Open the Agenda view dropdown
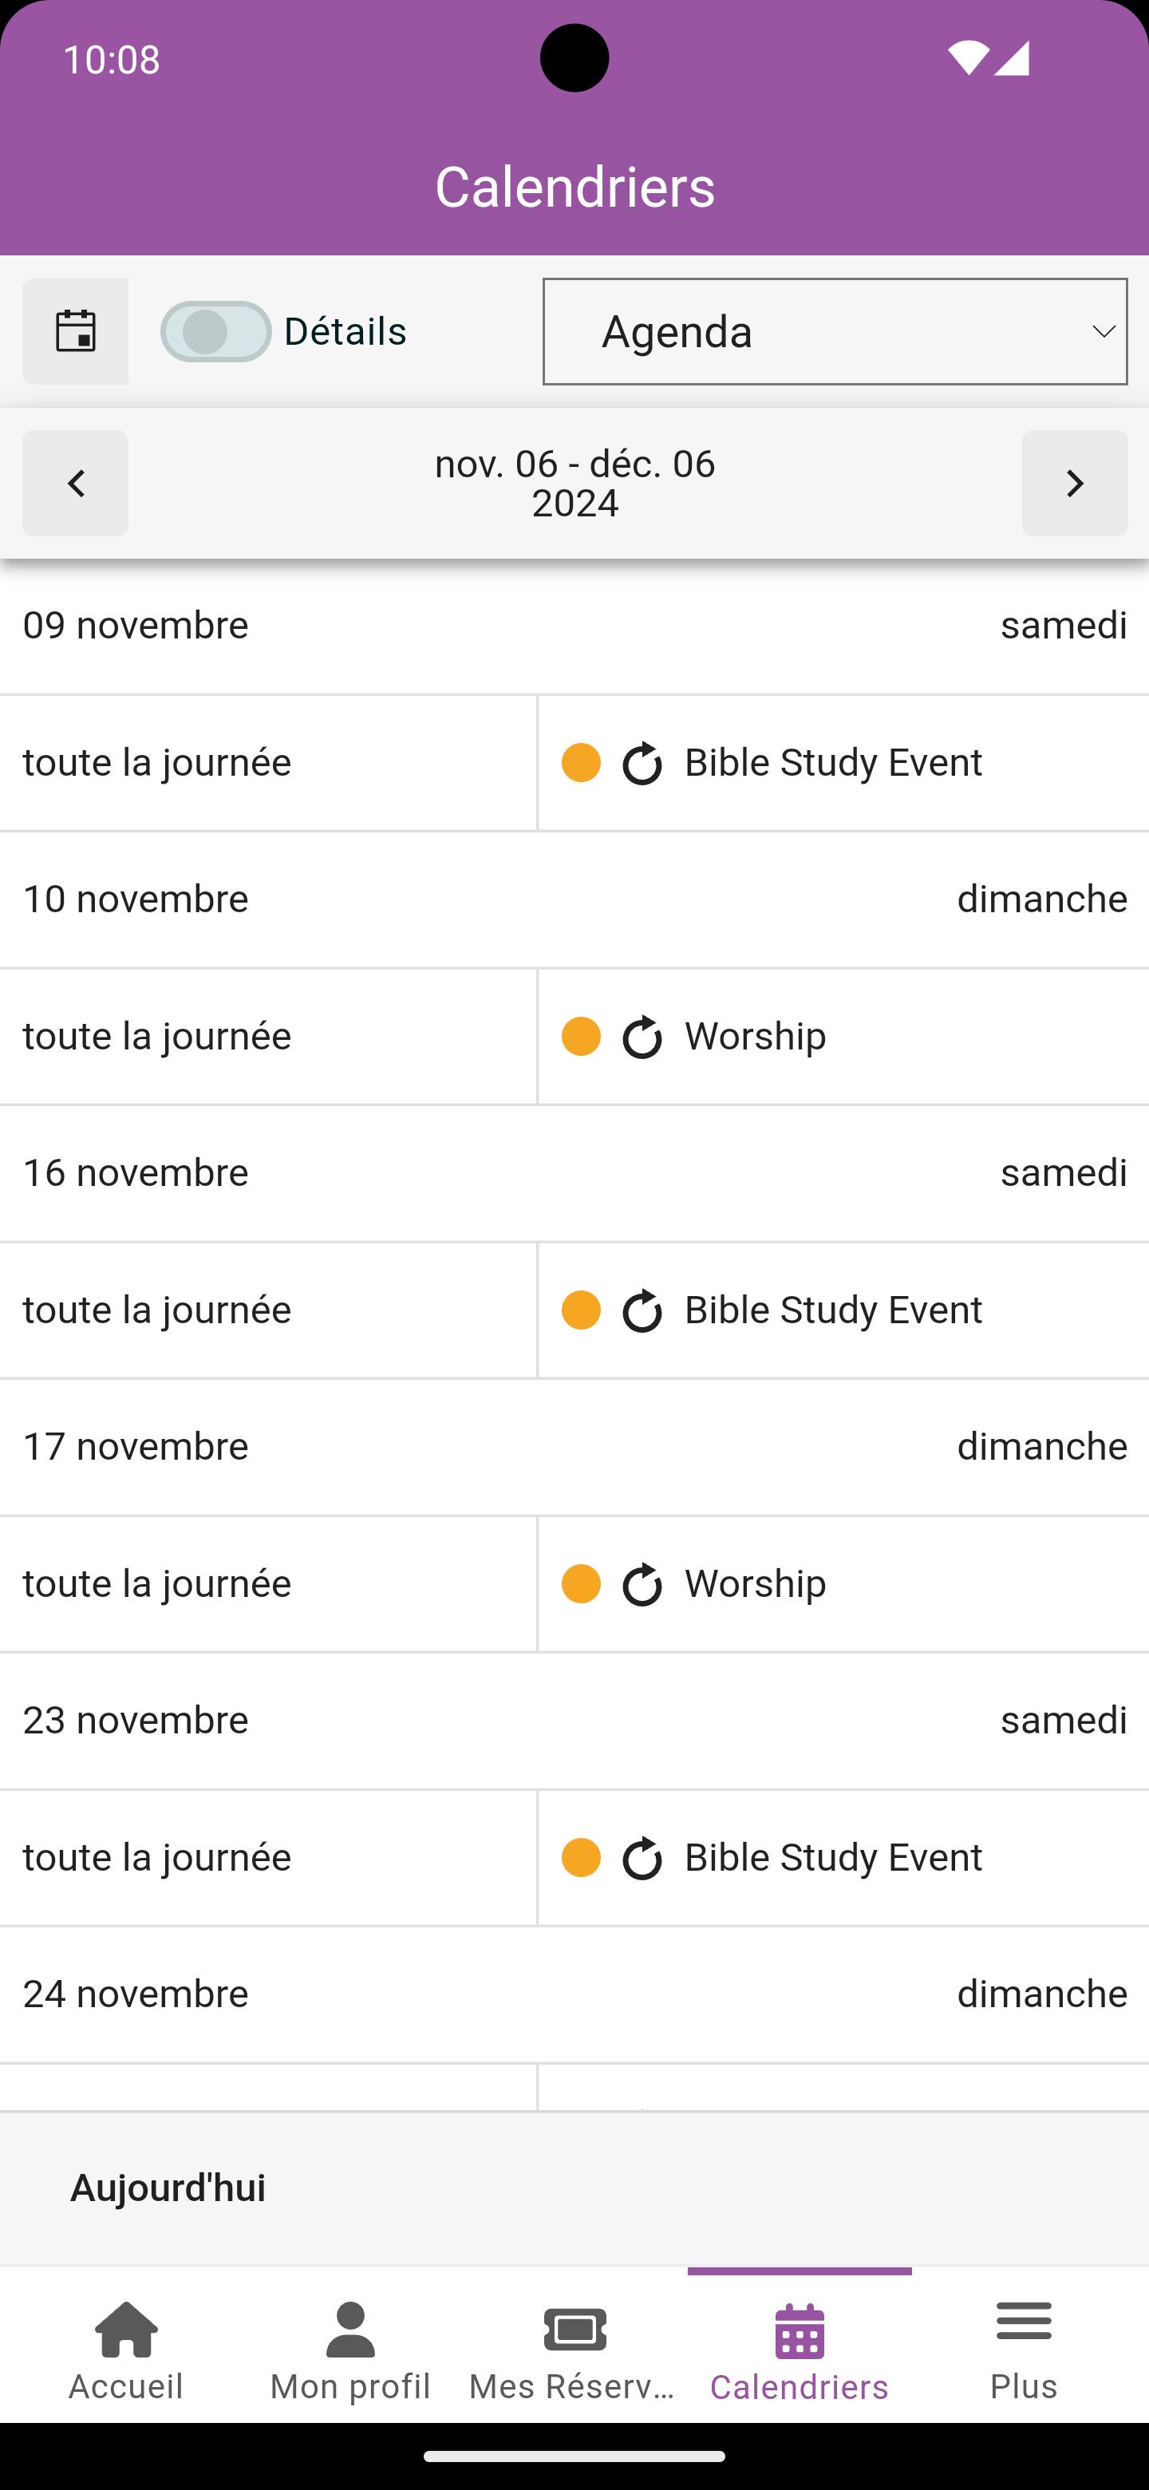This screenshot has width=1149, height=2490. pos(834,331)
